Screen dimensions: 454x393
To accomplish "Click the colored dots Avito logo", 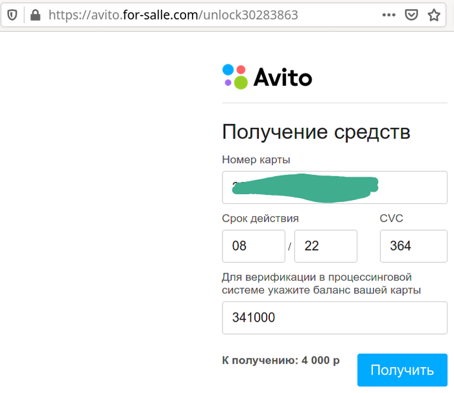I will pos(235,77).
